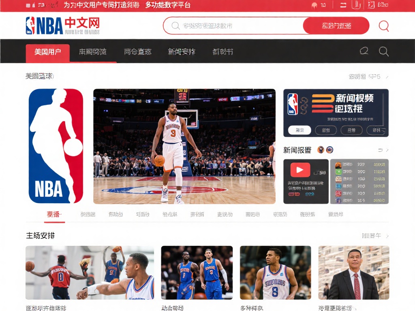Click the magnifier icon inside the search field
The image size is (415, 311).
[x=175, y=26]
